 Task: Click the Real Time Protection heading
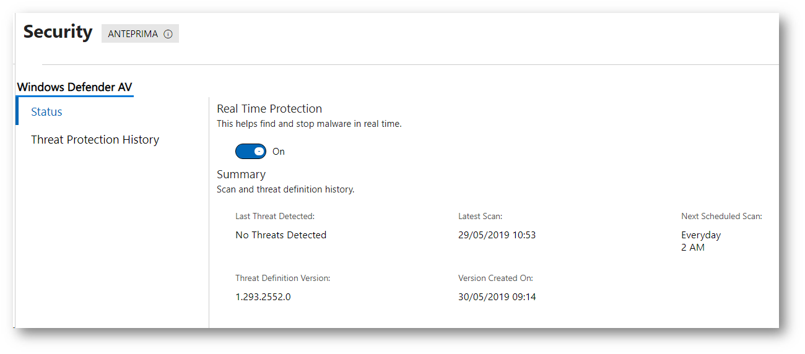[x=269, y=109]
